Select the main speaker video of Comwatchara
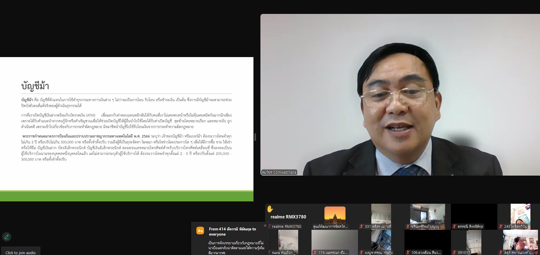This screenshot has height=255, width=540. click(x=400, y=94)
